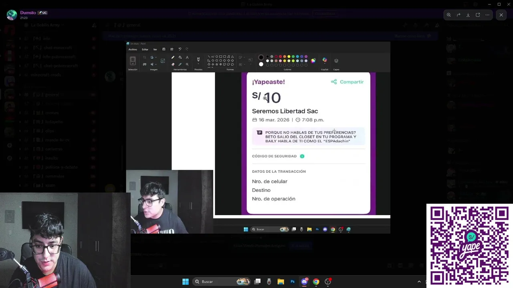Open the Capas layers panel in Paint

click(336, 61)
